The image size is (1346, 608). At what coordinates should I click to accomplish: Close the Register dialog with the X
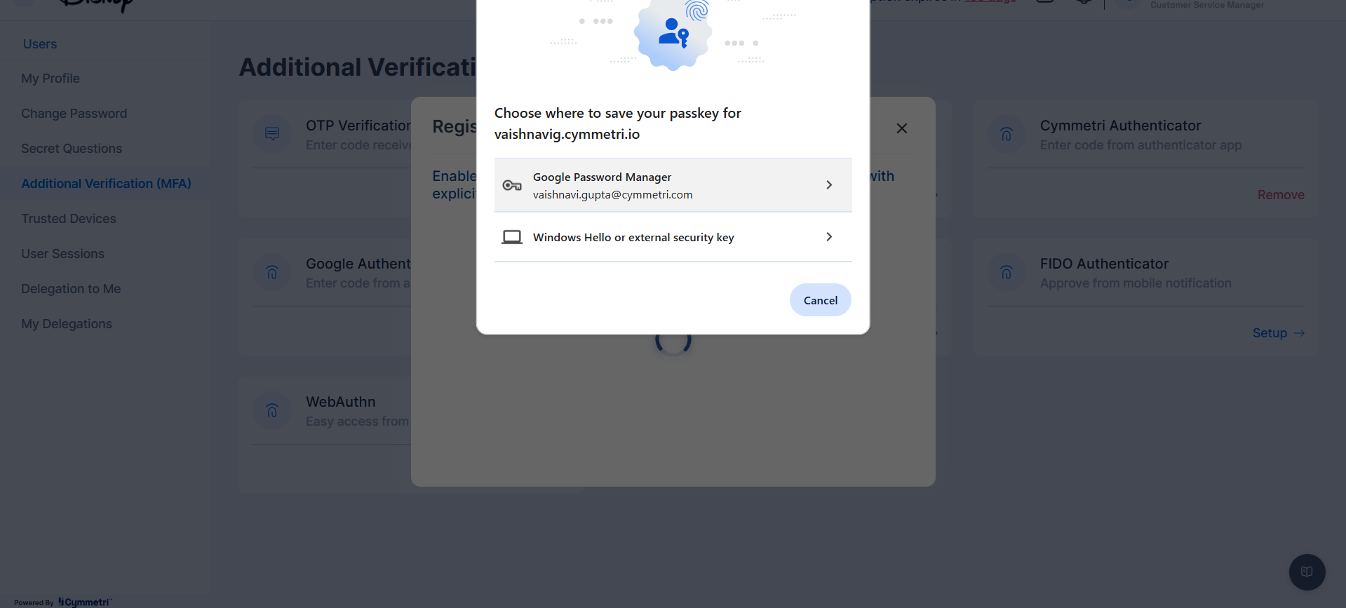coord(902,128)
